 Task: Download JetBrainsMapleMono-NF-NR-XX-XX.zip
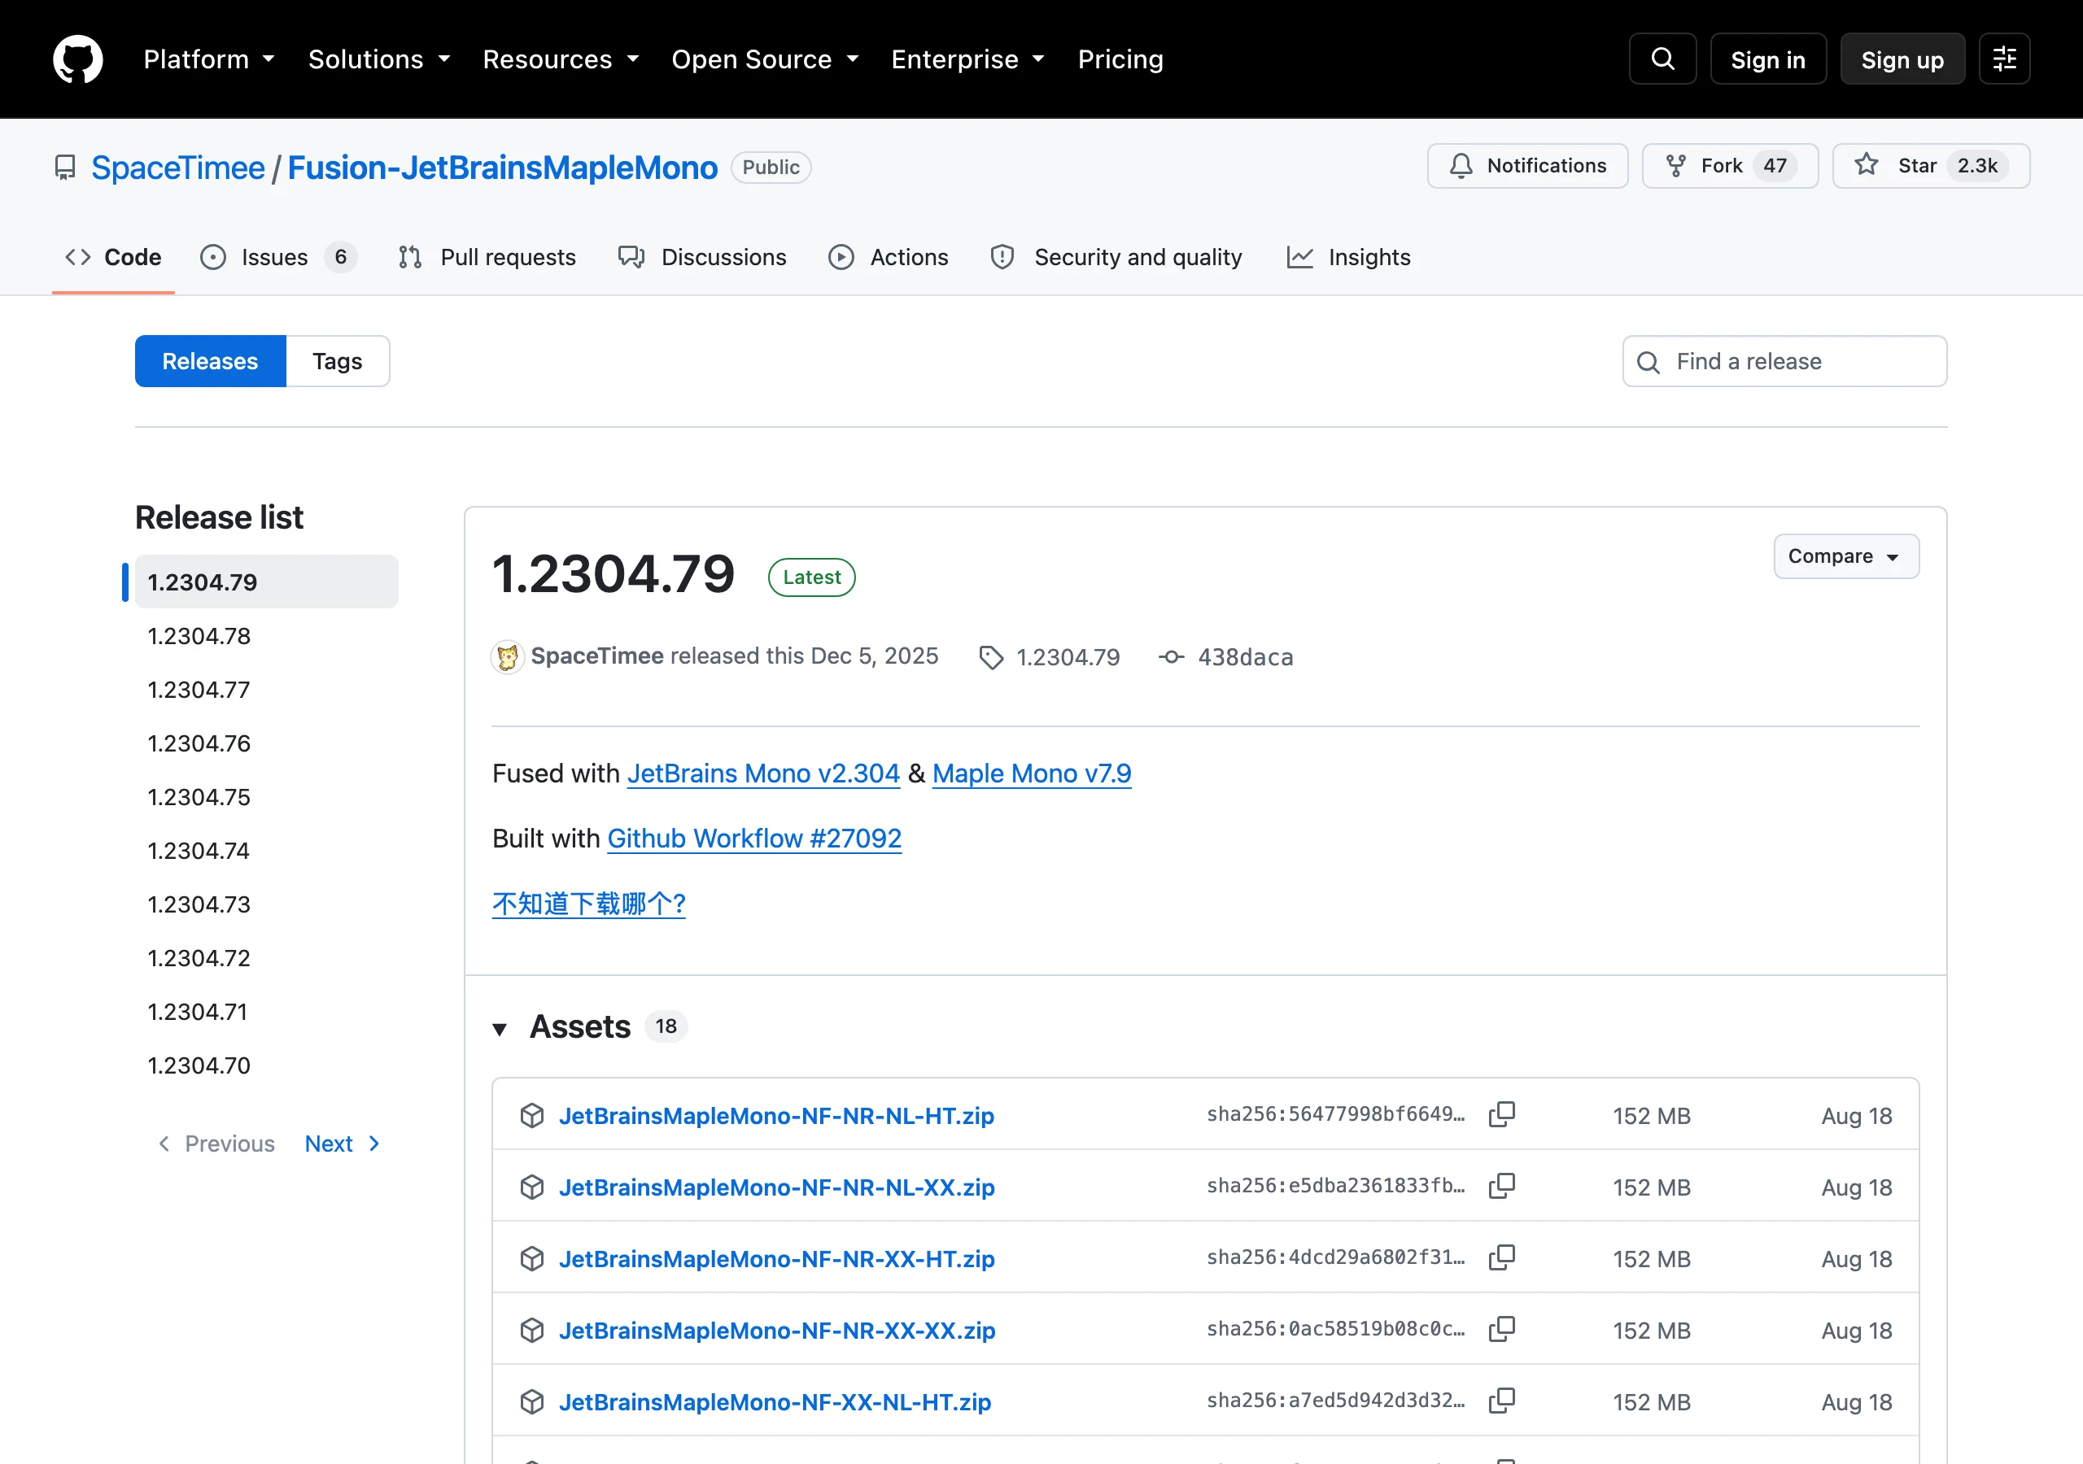tap(776, 1331)
